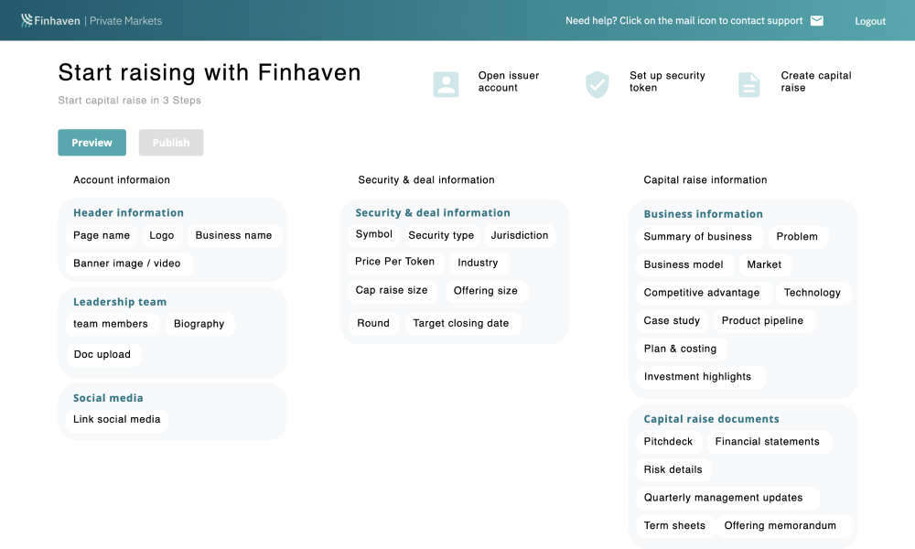Select the Summary of business chip

coord(698,237)
